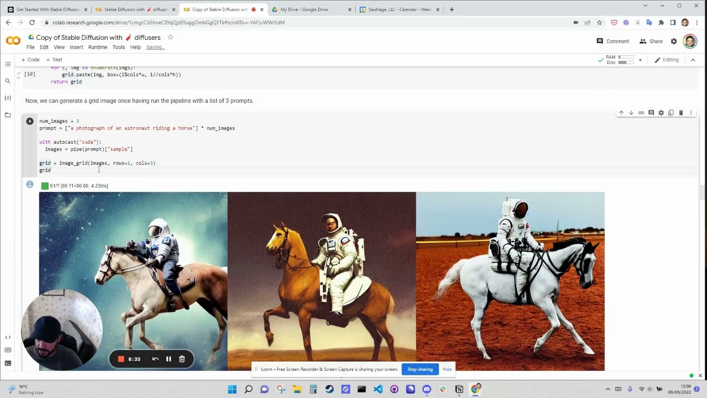
Task: Move the cell down with the arrow
Action: (631, 113)
